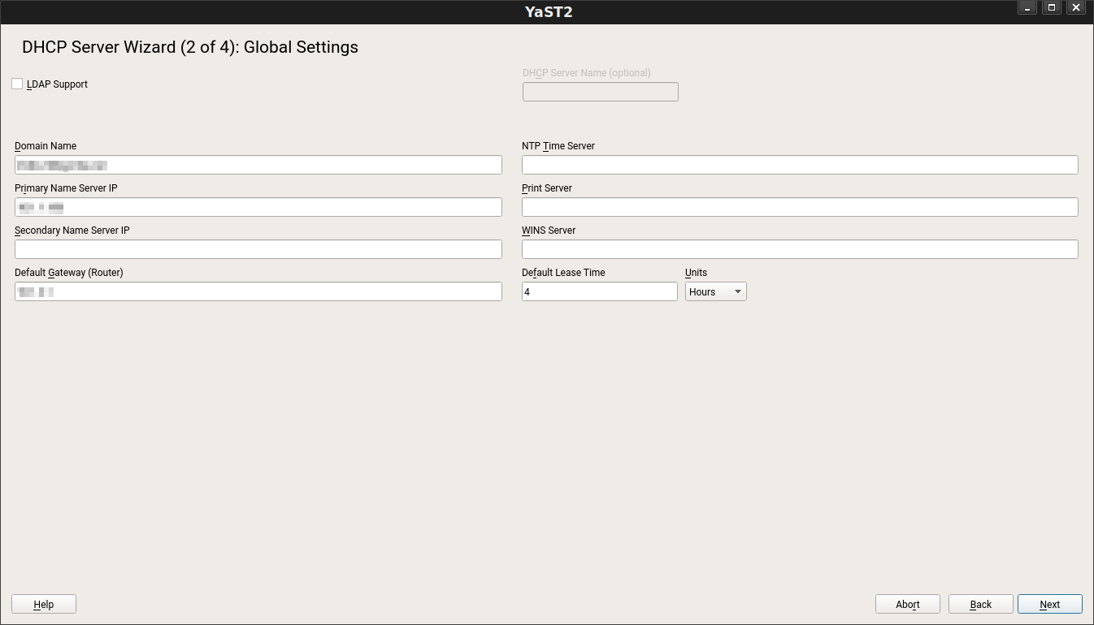
Task: Click the WINS Server field
Action: 799,248
